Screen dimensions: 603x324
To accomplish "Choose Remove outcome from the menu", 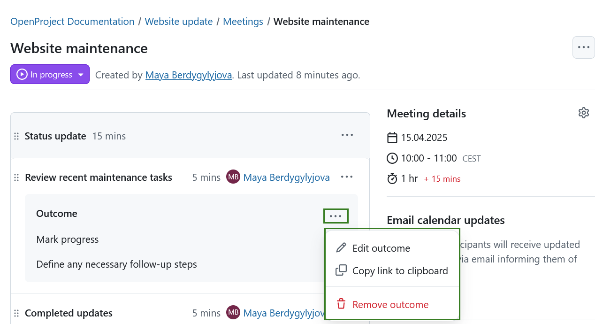I will click(390, 304).
